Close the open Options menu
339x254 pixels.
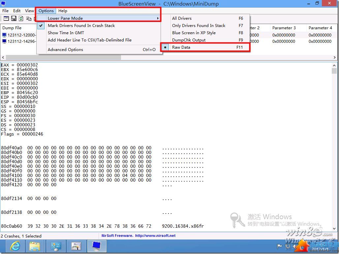coord(46,11)
